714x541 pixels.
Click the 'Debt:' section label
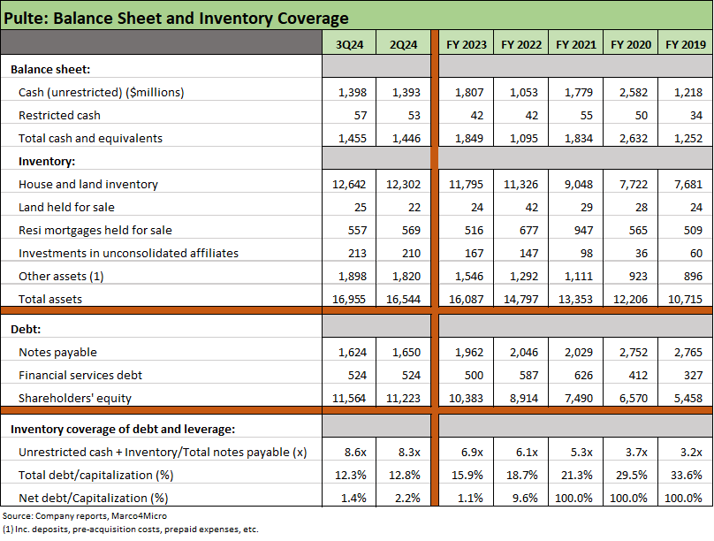26,329
